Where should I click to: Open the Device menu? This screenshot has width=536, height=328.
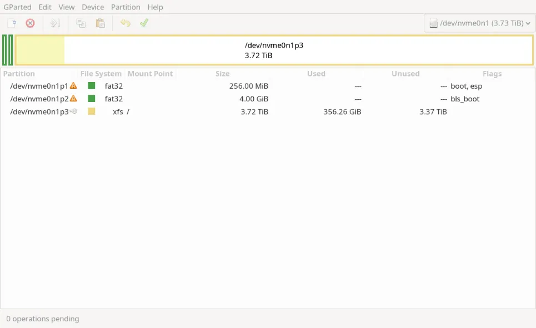(93, 7)
